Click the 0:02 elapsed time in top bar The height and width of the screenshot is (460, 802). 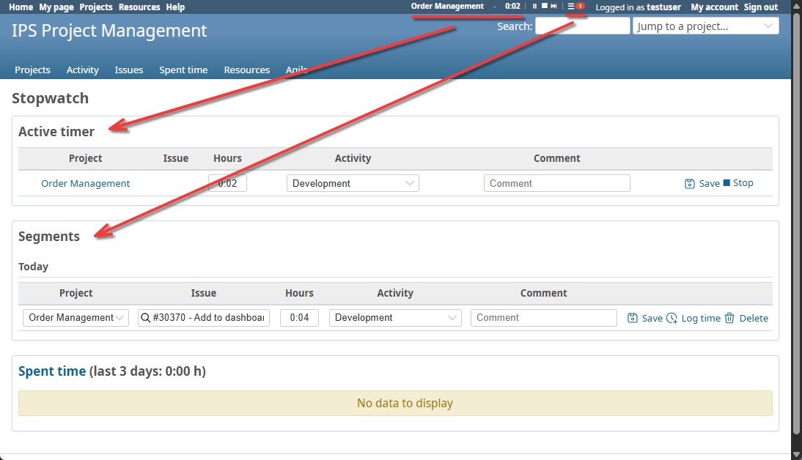point(512,6)
